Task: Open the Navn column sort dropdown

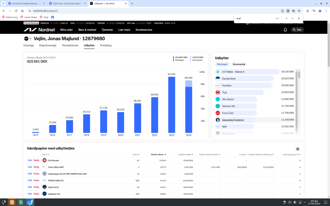Action: click(x=45, y=154)
